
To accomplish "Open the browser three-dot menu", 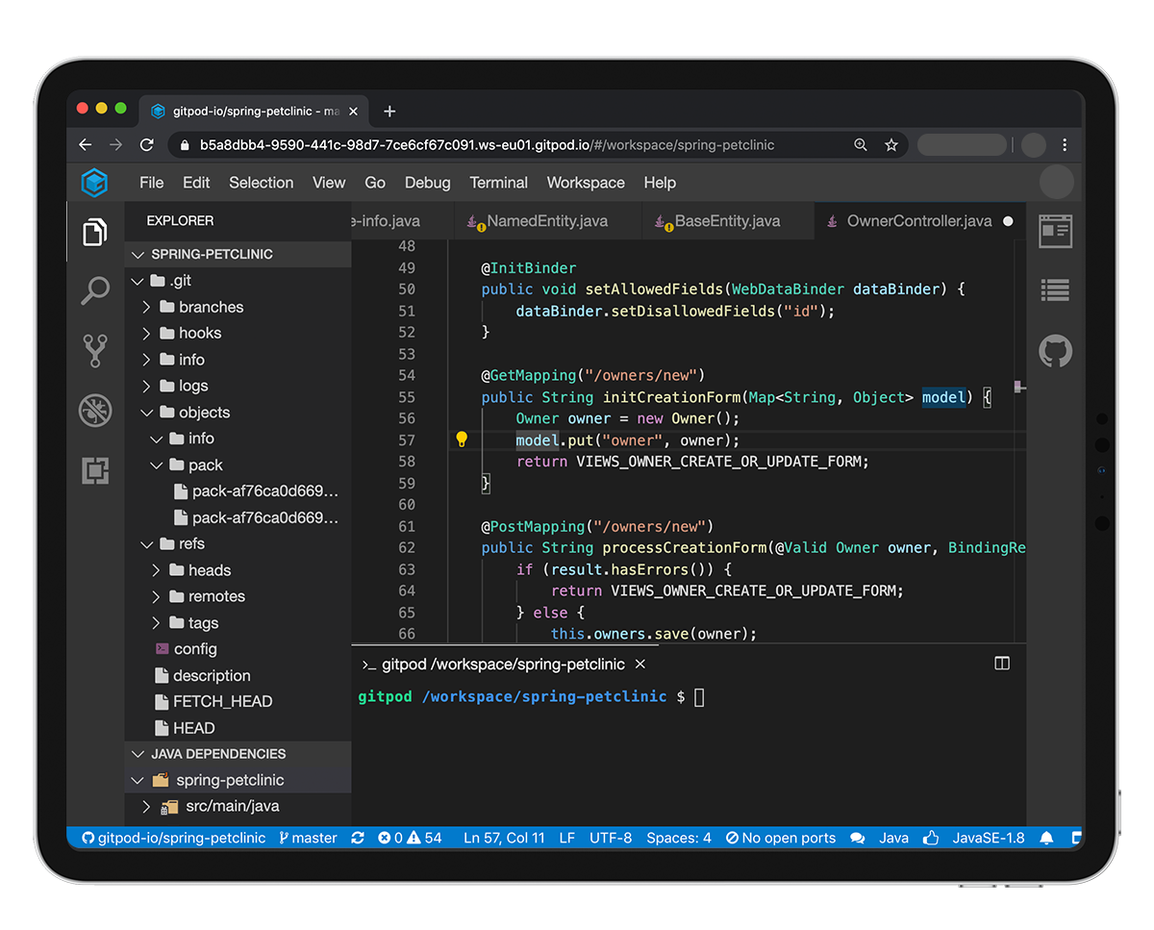I will click(1065, 145).
